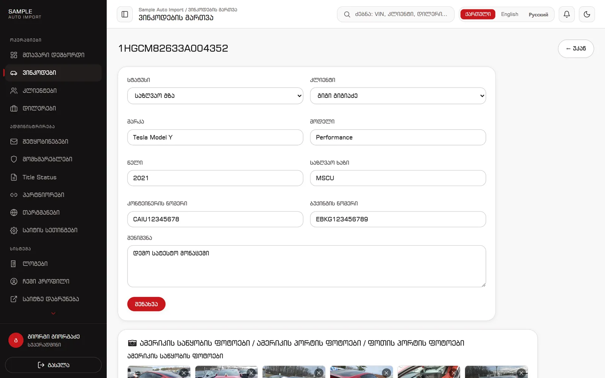Screen dimensions: 605x378
Task: Focus the მოდელი field with Performance
Action: pyautogui.click(x=398, y=137)
